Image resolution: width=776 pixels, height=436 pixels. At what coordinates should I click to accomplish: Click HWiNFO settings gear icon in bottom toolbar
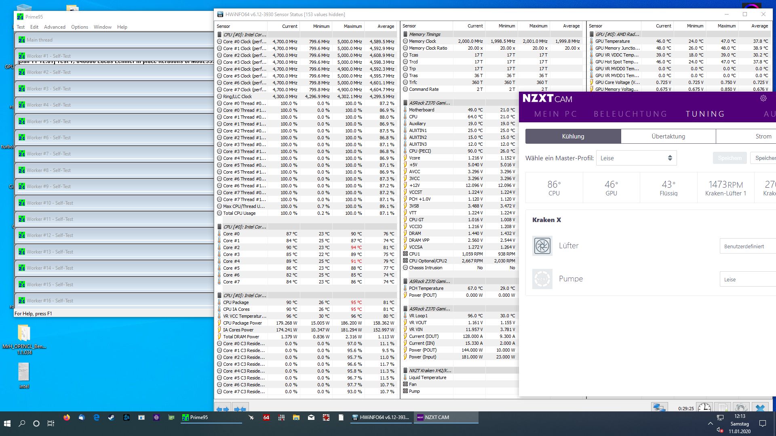tap(740, 408)
